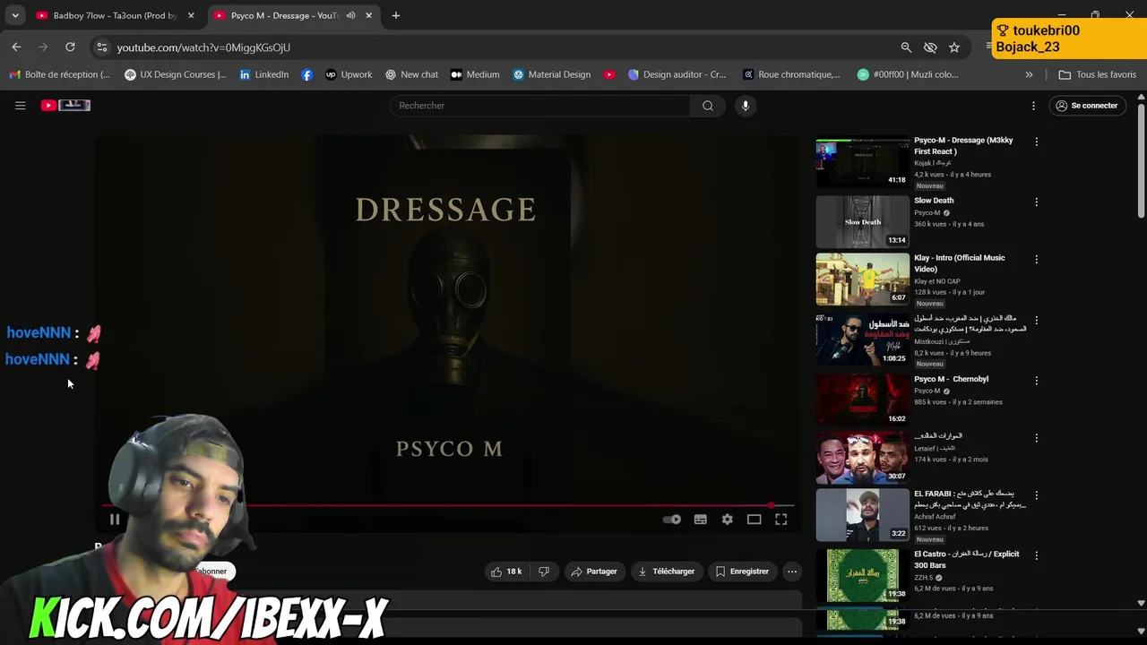Open the YouTube hamburger guide menu
Screen dimensions: 1147x645
click(x=20, y=106)
